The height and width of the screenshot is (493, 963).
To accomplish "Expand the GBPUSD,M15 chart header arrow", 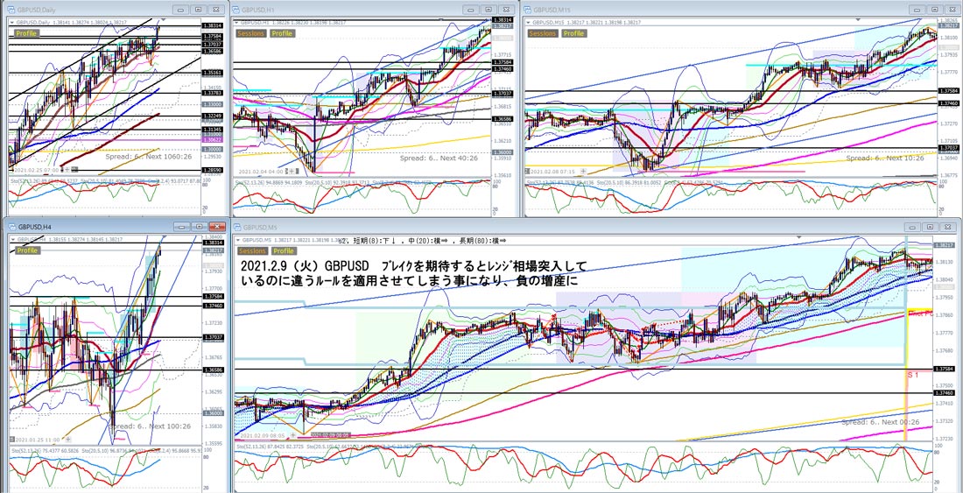I will pyautogui.click(x=528, y=21).
